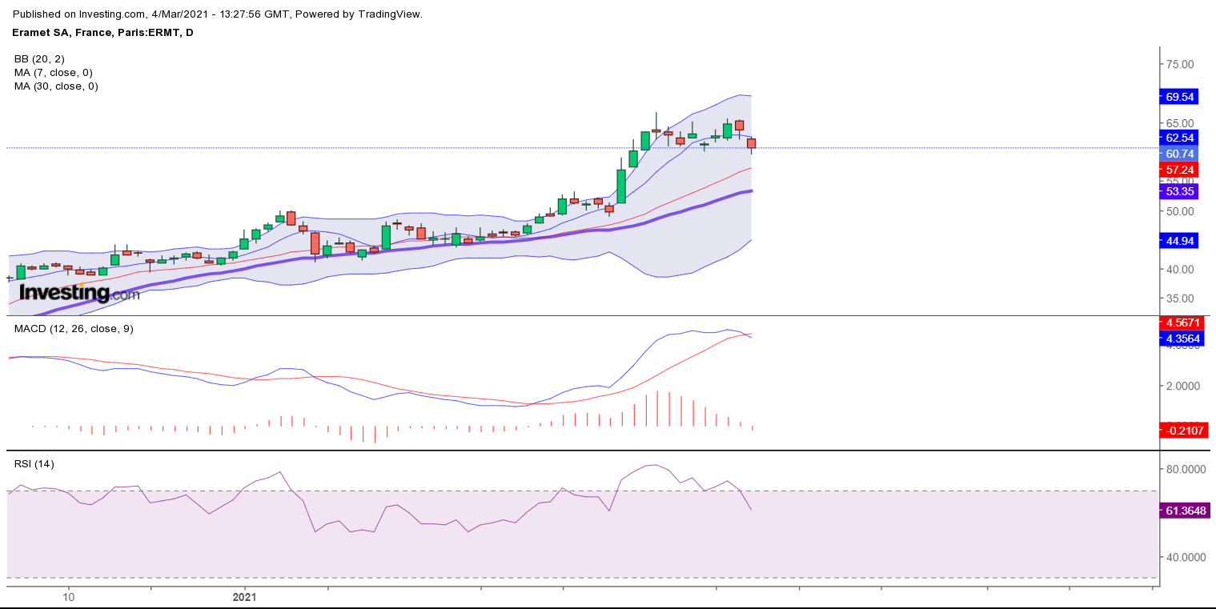Click the 40.00 price axis label

1180,269
